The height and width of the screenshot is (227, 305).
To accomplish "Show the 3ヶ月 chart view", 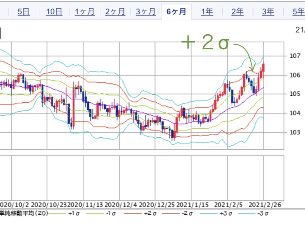I will [x=146, y=12].
